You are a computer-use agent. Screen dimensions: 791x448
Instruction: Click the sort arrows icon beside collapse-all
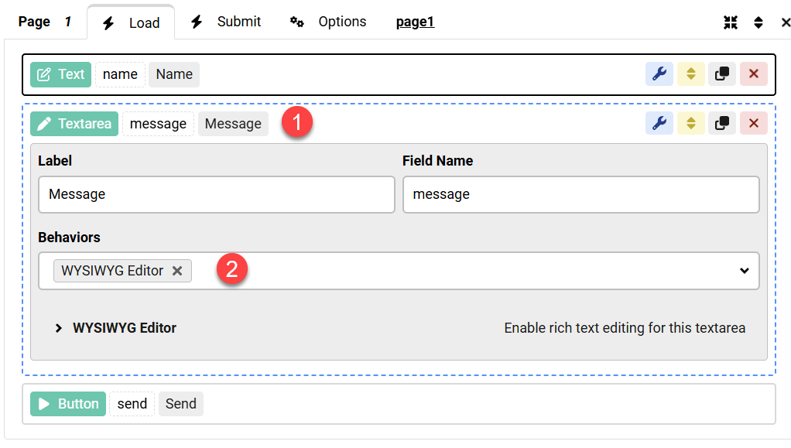pos(758,22)
